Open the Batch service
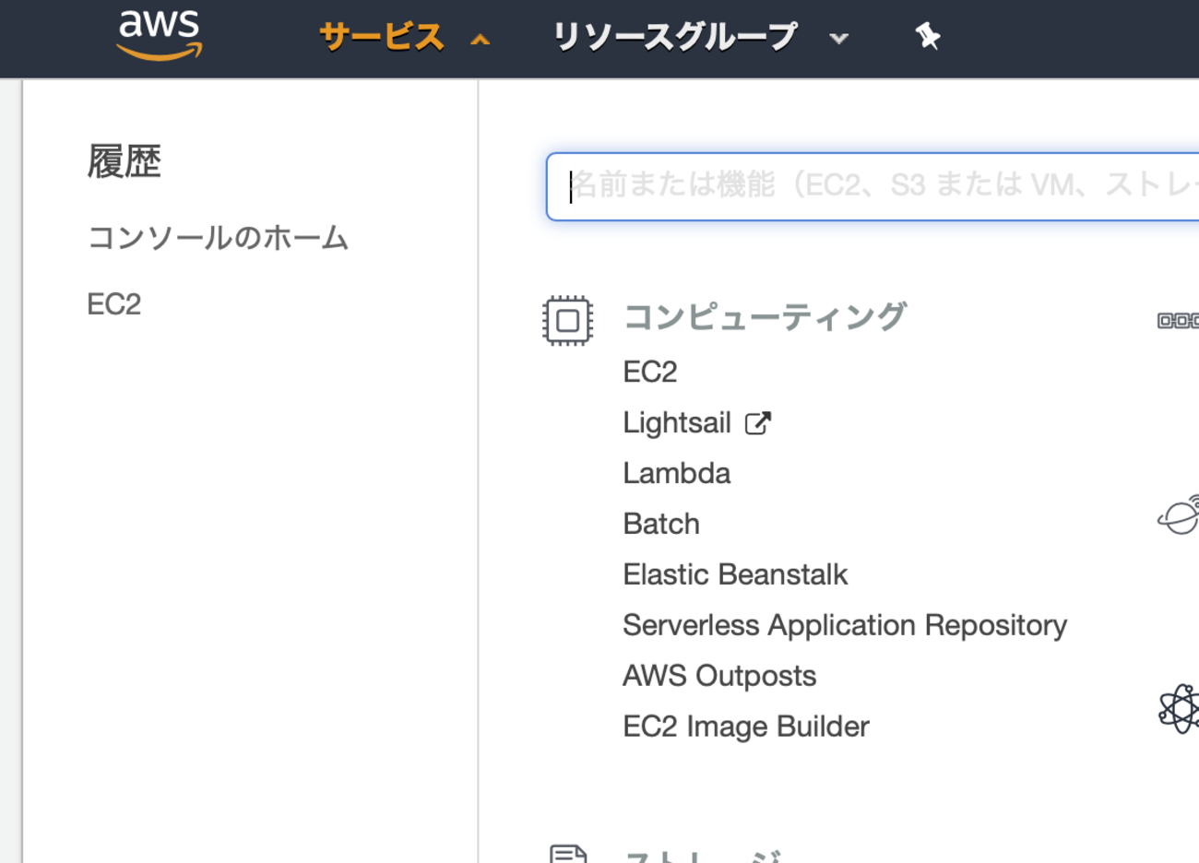This screenshot has width=1199, height=863. (661, 524)
